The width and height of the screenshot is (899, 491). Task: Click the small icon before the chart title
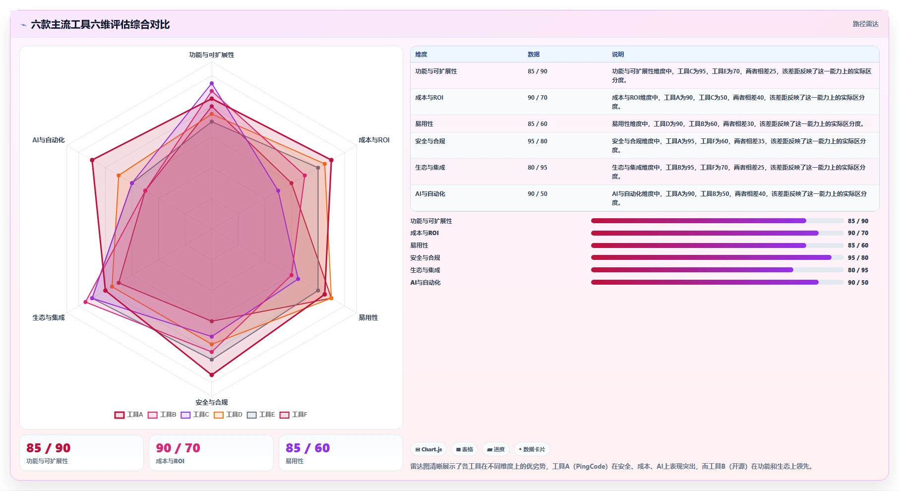[x=23, y=25]
